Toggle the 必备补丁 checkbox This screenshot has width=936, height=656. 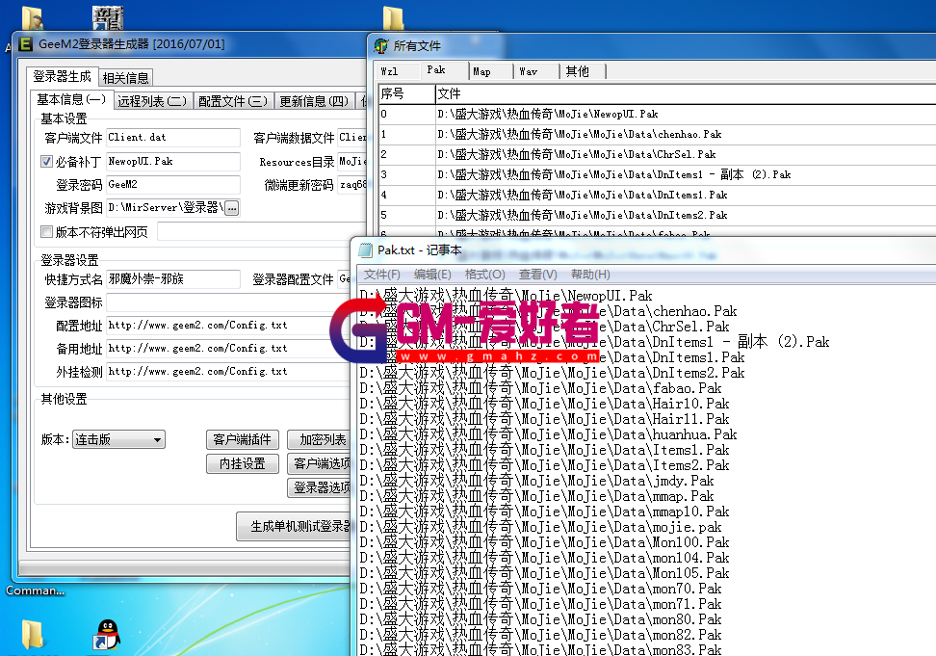click(x=46, y=161)
